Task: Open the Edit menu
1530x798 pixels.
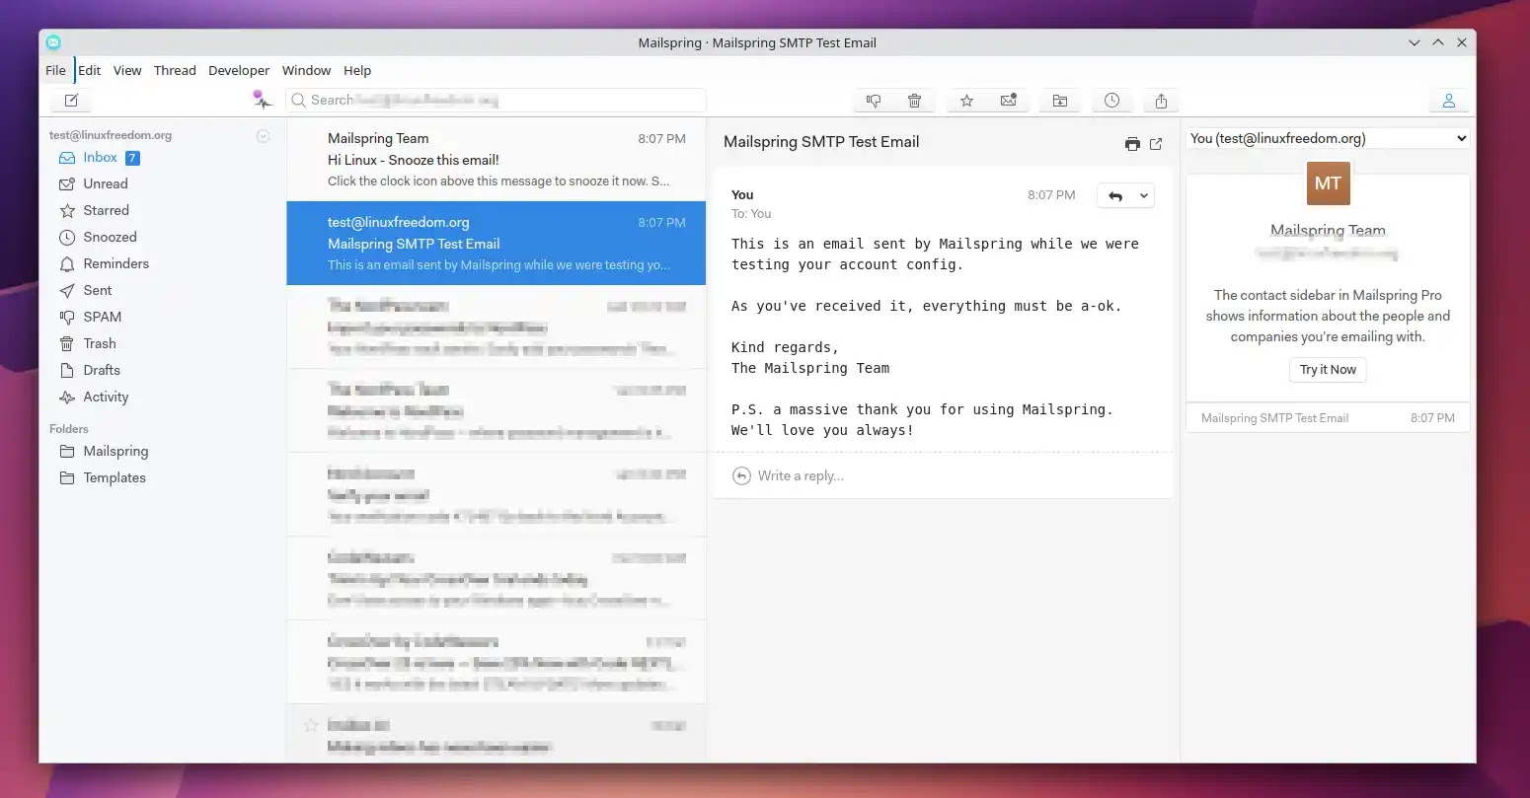Action: [x=90, y=71]
